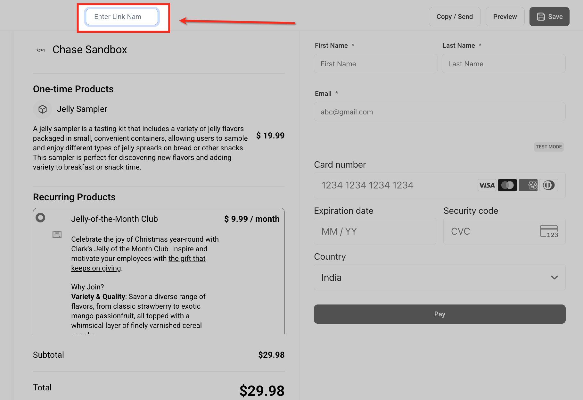Click the Copy / Send button
The image size is (583, 400).
coord(455,17)
